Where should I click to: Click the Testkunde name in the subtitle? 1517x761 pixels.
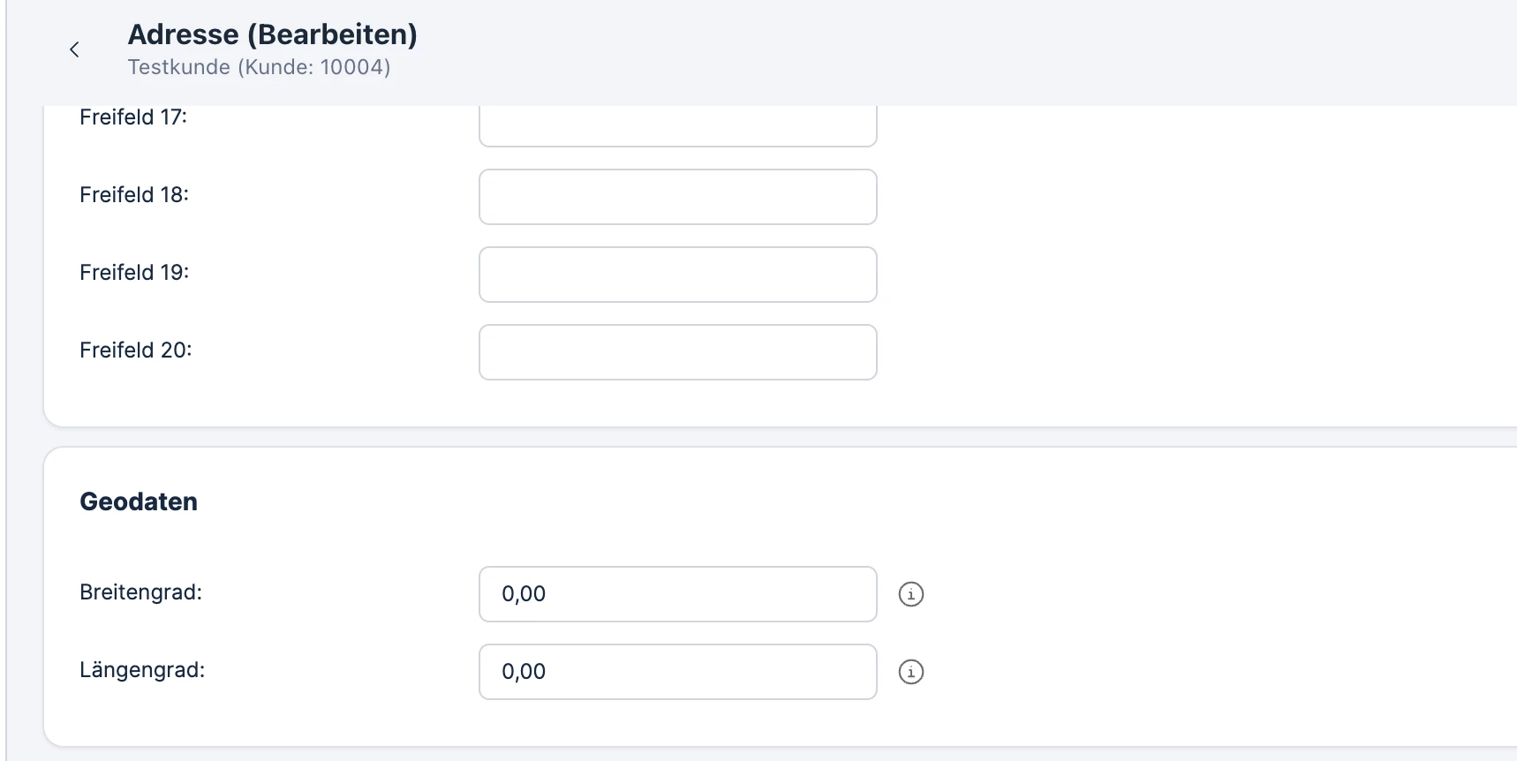pyautogui.click(x=179, y=67)
